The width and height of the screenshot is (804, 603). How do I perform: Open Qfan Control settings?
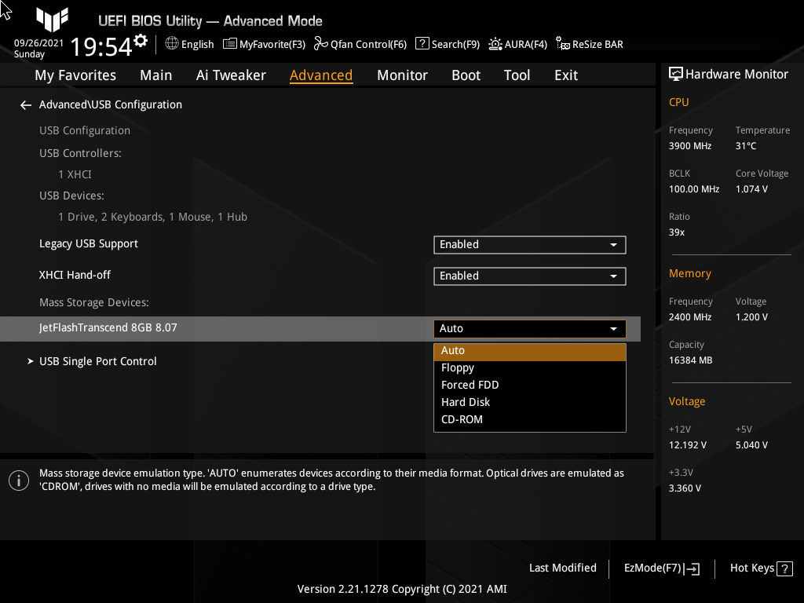(360, 45)
